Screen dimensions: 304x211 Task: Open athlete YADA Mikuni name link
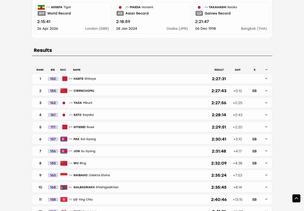(x=83, y=103)
